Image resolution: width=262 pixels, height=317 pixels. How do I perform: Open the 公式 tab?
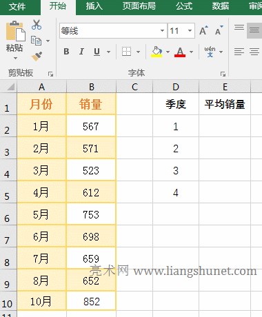[x=184, y=6]
